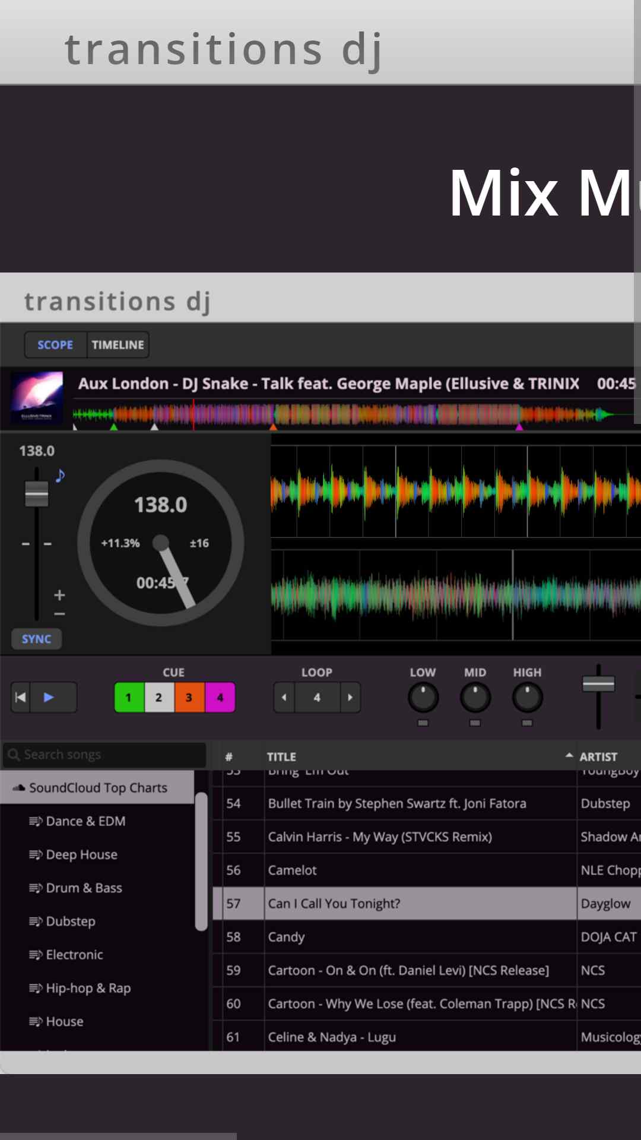641x1140 pixels.
Task: Toggle the MID kill switch
Action: (475, 723)
